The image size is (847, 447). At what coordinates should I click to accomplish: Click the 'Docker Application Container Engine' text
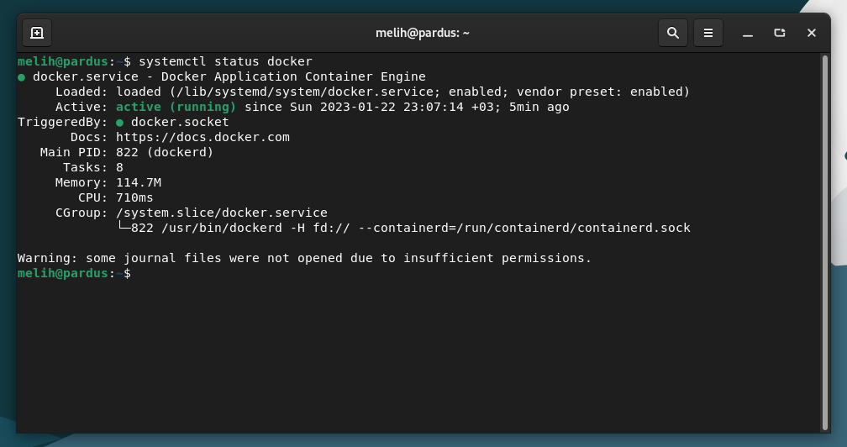click(x=293, y=76)
